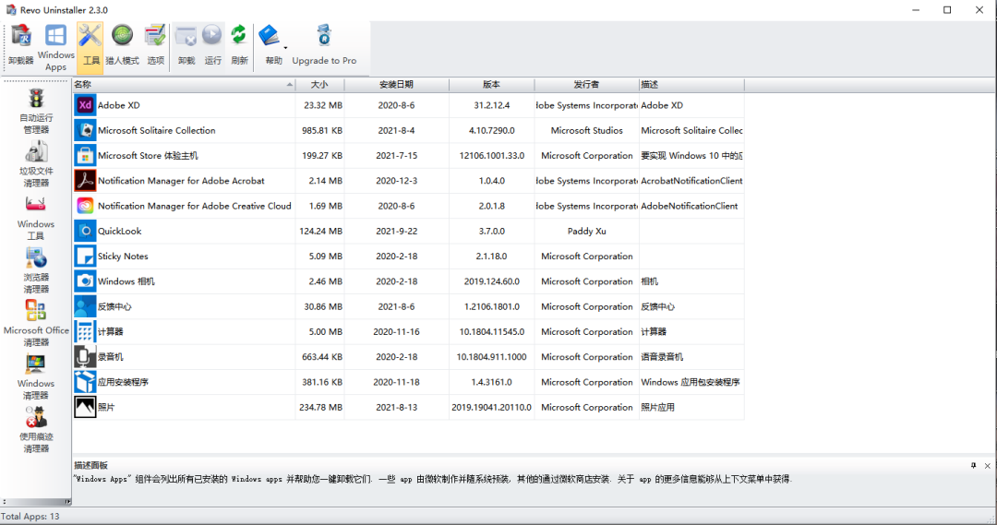The height and width of the screenshot is (525, 997).
Task: Select Notification Manager for Adobe Acrobat icon
Action: click(85, 181)
